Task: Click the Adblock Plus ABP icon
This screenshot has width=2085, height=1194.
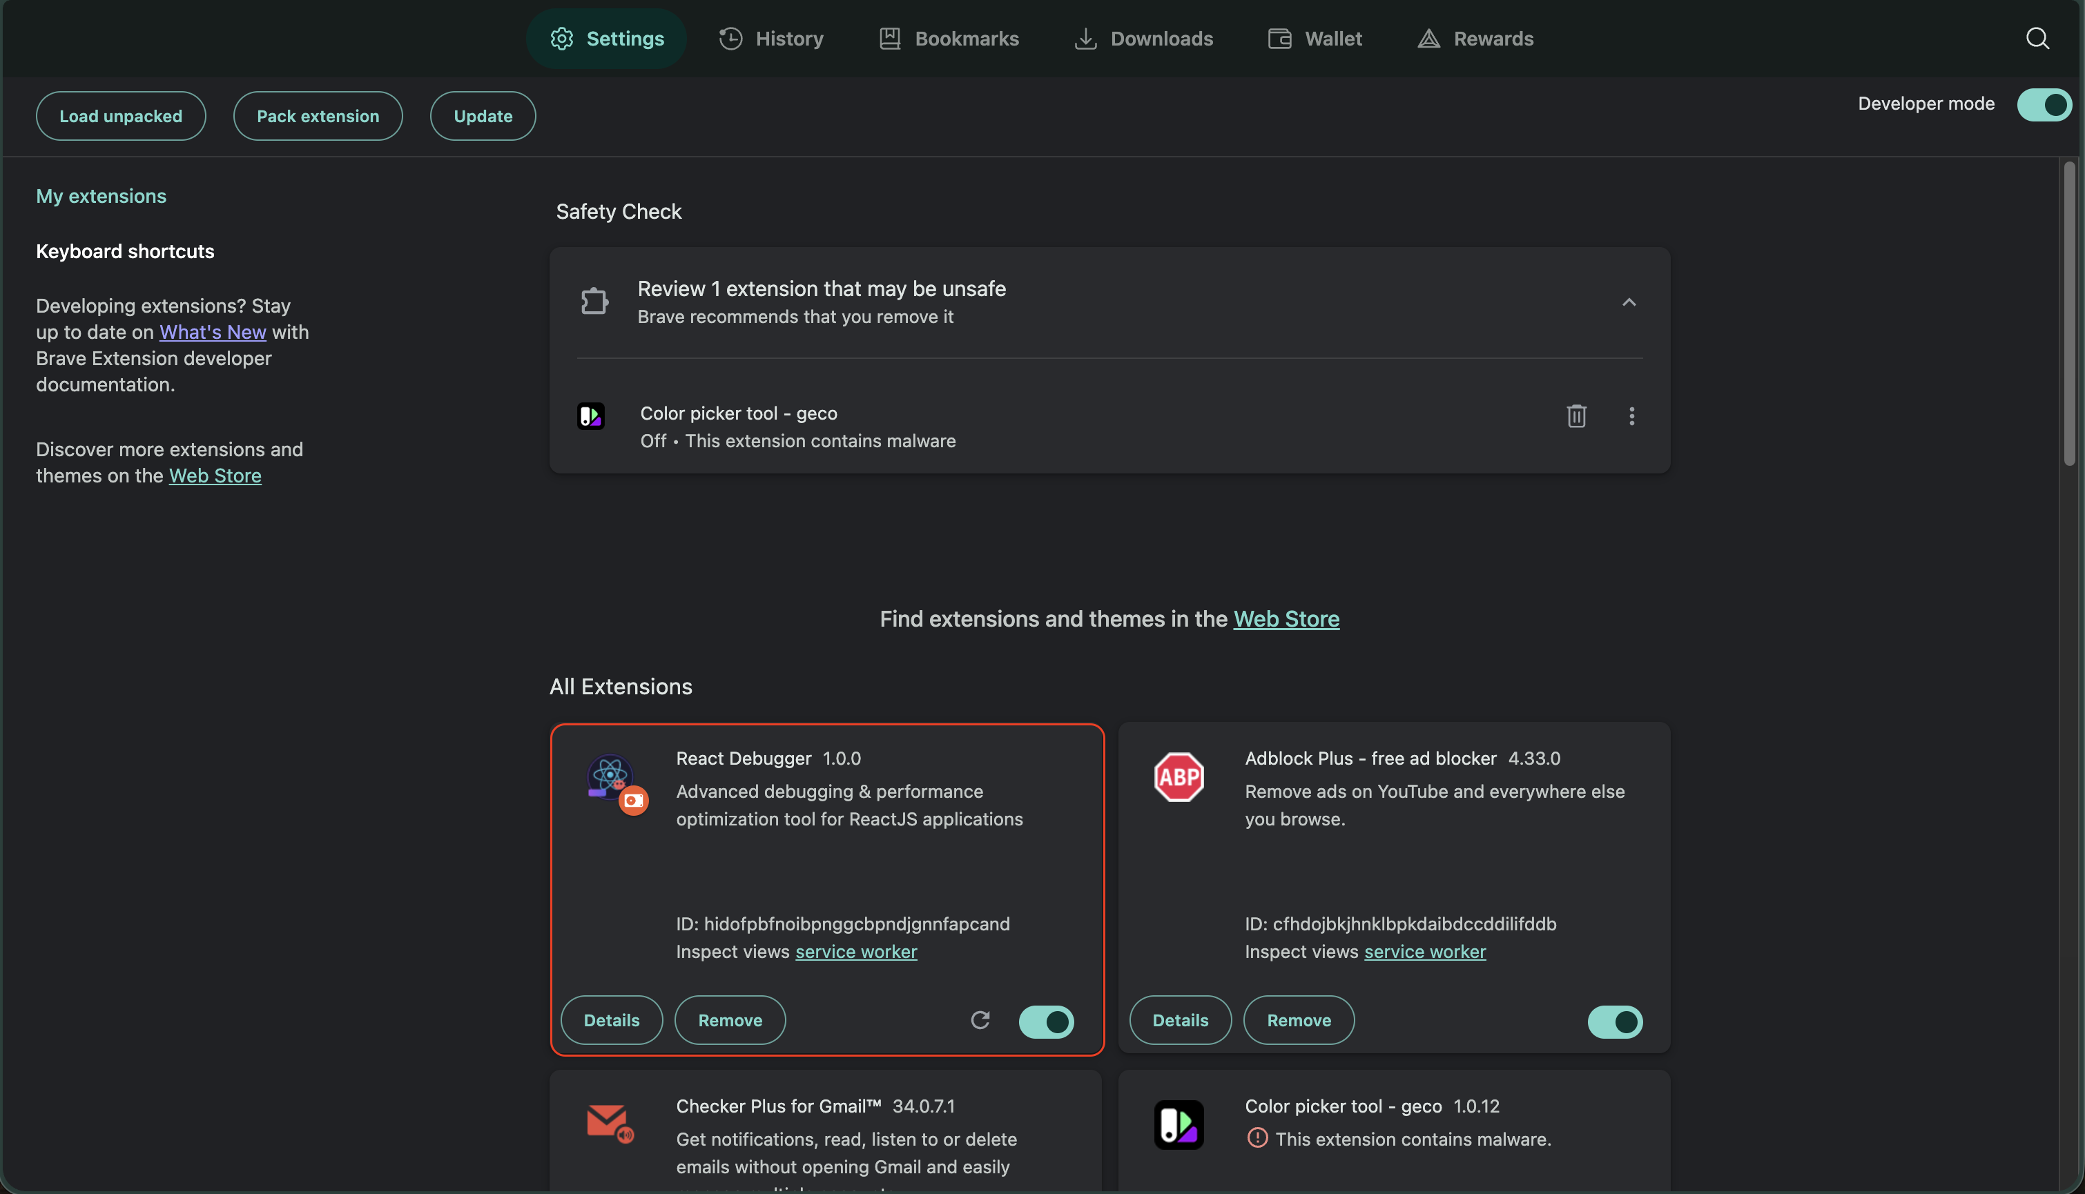Action: coord(1179,776)
